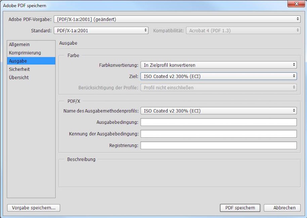Image resolution: width=307 pixels, height=218 pixels.
Task: Select the Komprimierung section
Action: [x=31, y=53]
